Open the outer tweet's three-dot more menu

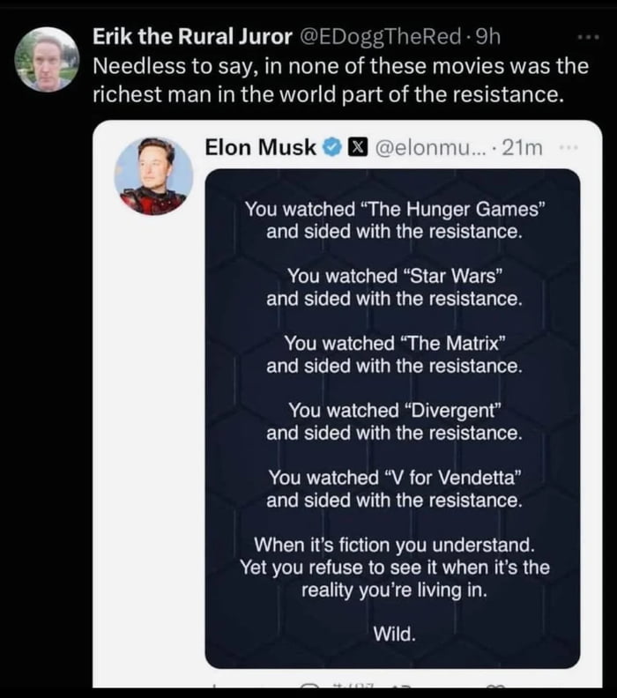point(584,41)
